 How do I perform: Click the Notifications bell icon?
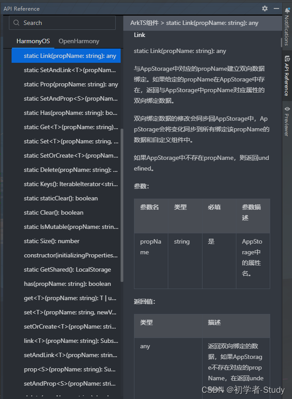click(x=287, y=10)
